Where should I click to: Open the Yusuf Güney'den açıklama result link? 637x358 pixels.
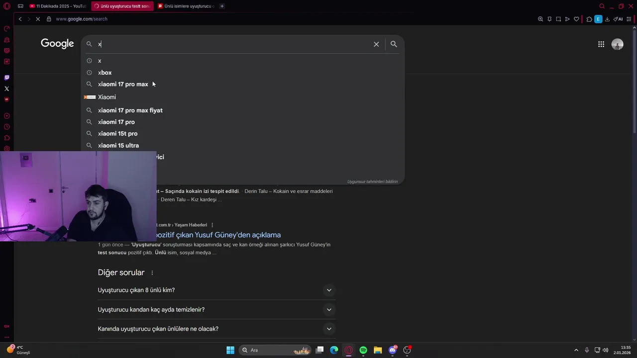219,235
